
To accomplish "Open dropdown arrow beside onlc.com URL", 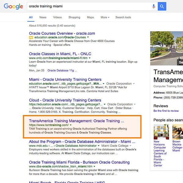I will [90, 58].
